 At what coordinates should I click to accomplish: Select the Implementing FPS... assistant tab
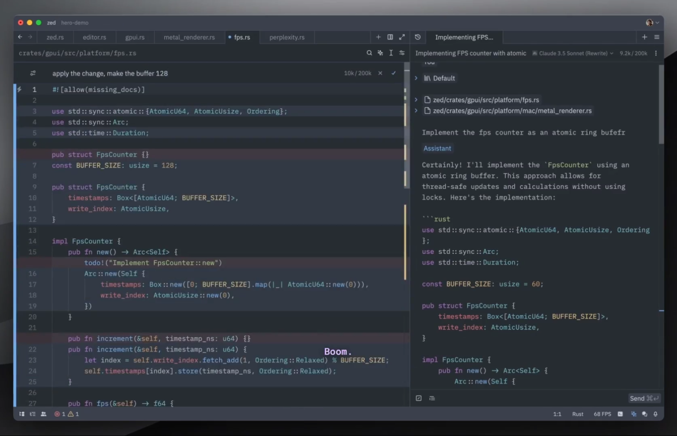pyautogui.click(x=464, y=37)
